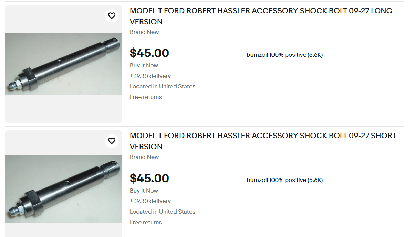Click +$9.30 delivery on LONG VERSION listing
This screenshot has width=414, height=237.
point(150,76)
